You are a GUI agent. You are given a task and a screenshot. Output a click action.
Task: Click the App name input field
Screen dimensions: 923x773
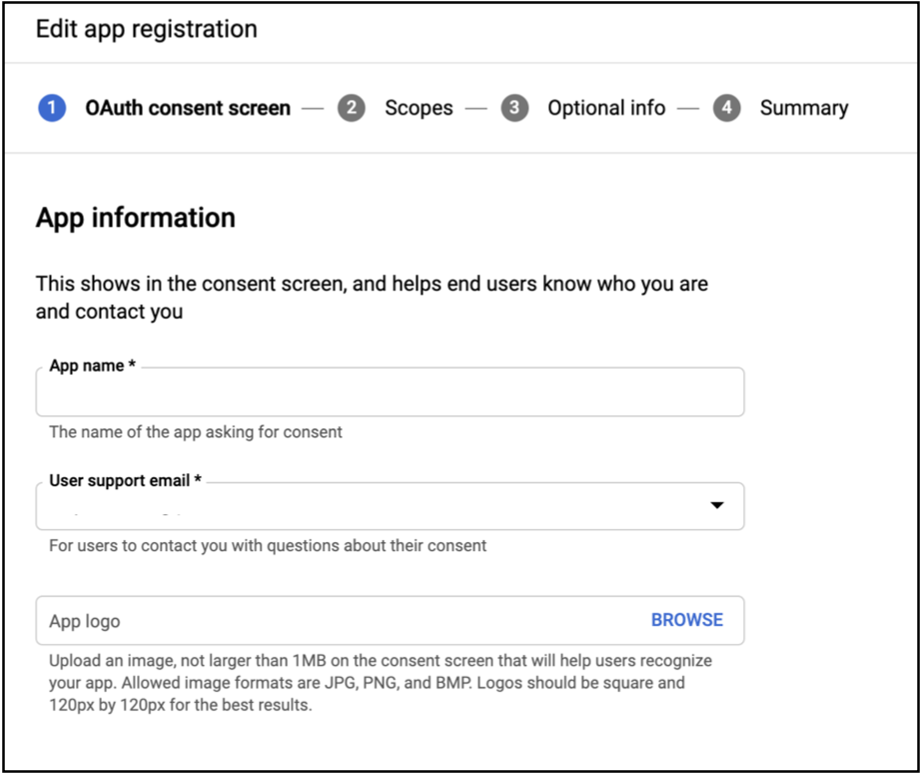pos(390,392)
